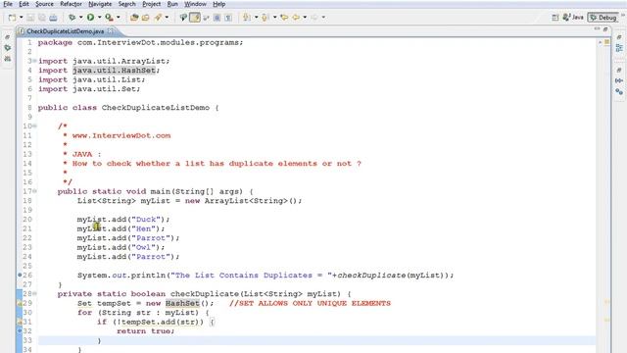Click 'www.InterviewDot.com' in the comment

[121, 135]
